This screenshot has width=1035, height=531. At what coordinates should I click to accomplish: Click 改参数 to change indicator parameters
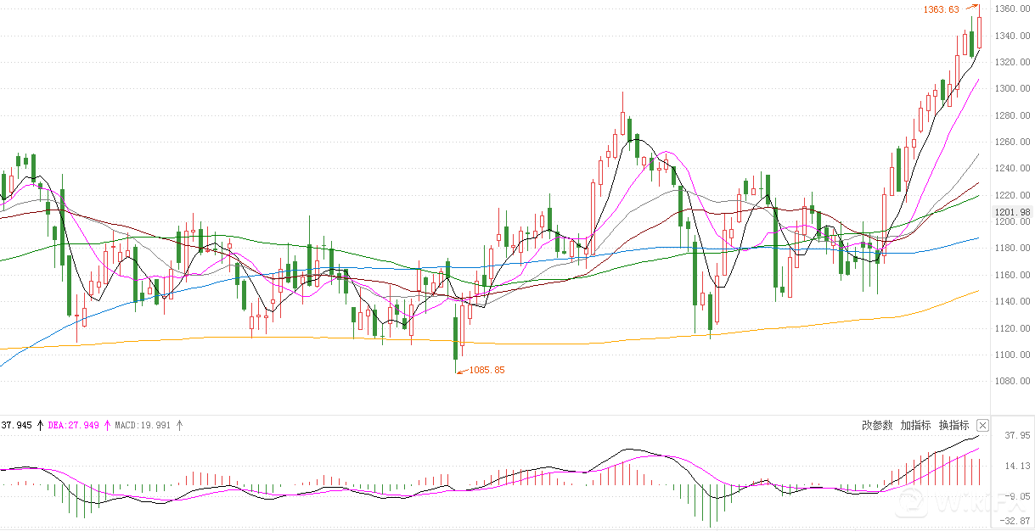tap(877, 425)
